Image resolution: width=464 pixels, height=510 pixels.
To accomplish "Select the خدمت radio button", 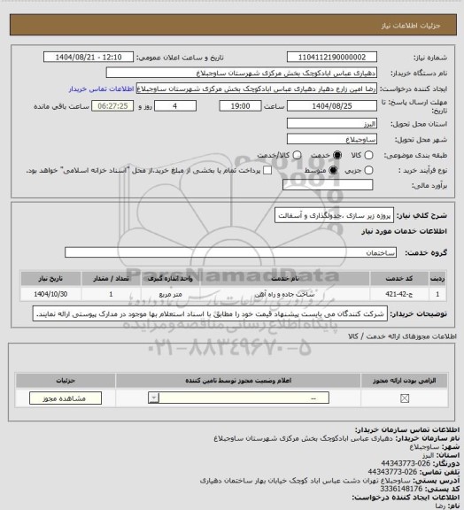I will [337, 155].
